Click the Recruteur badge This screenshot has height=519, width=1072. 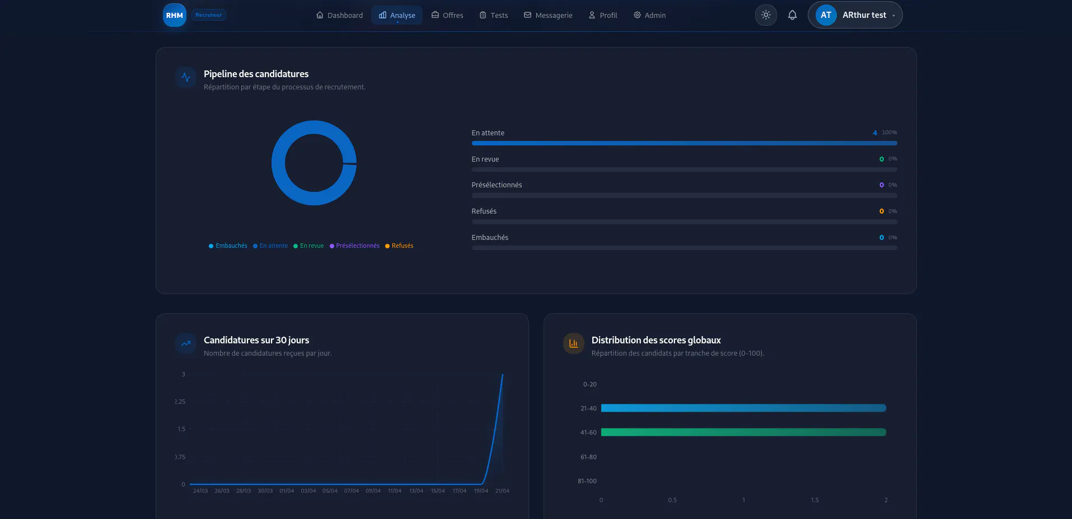point(209,15)
